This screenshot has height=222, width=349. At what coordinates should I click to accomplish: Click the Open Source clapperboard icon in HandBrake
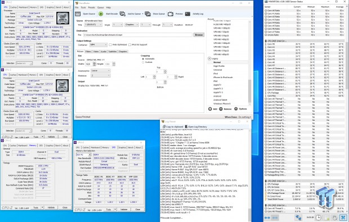pos(78,14)
